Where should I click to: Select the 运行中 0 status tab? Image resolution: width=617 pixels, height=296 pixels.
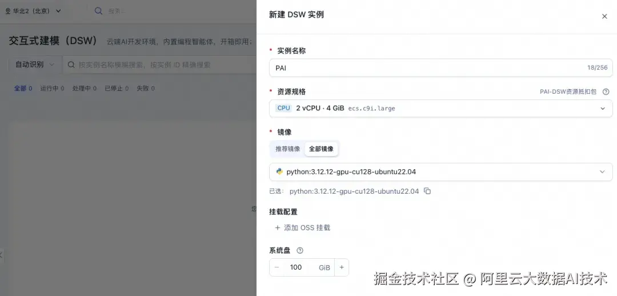52,88
